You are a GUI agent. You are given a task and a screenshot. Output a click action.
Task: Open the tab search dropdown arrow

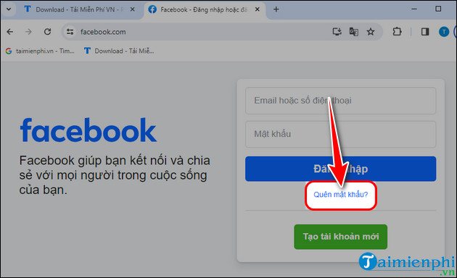tap(9, 9)
